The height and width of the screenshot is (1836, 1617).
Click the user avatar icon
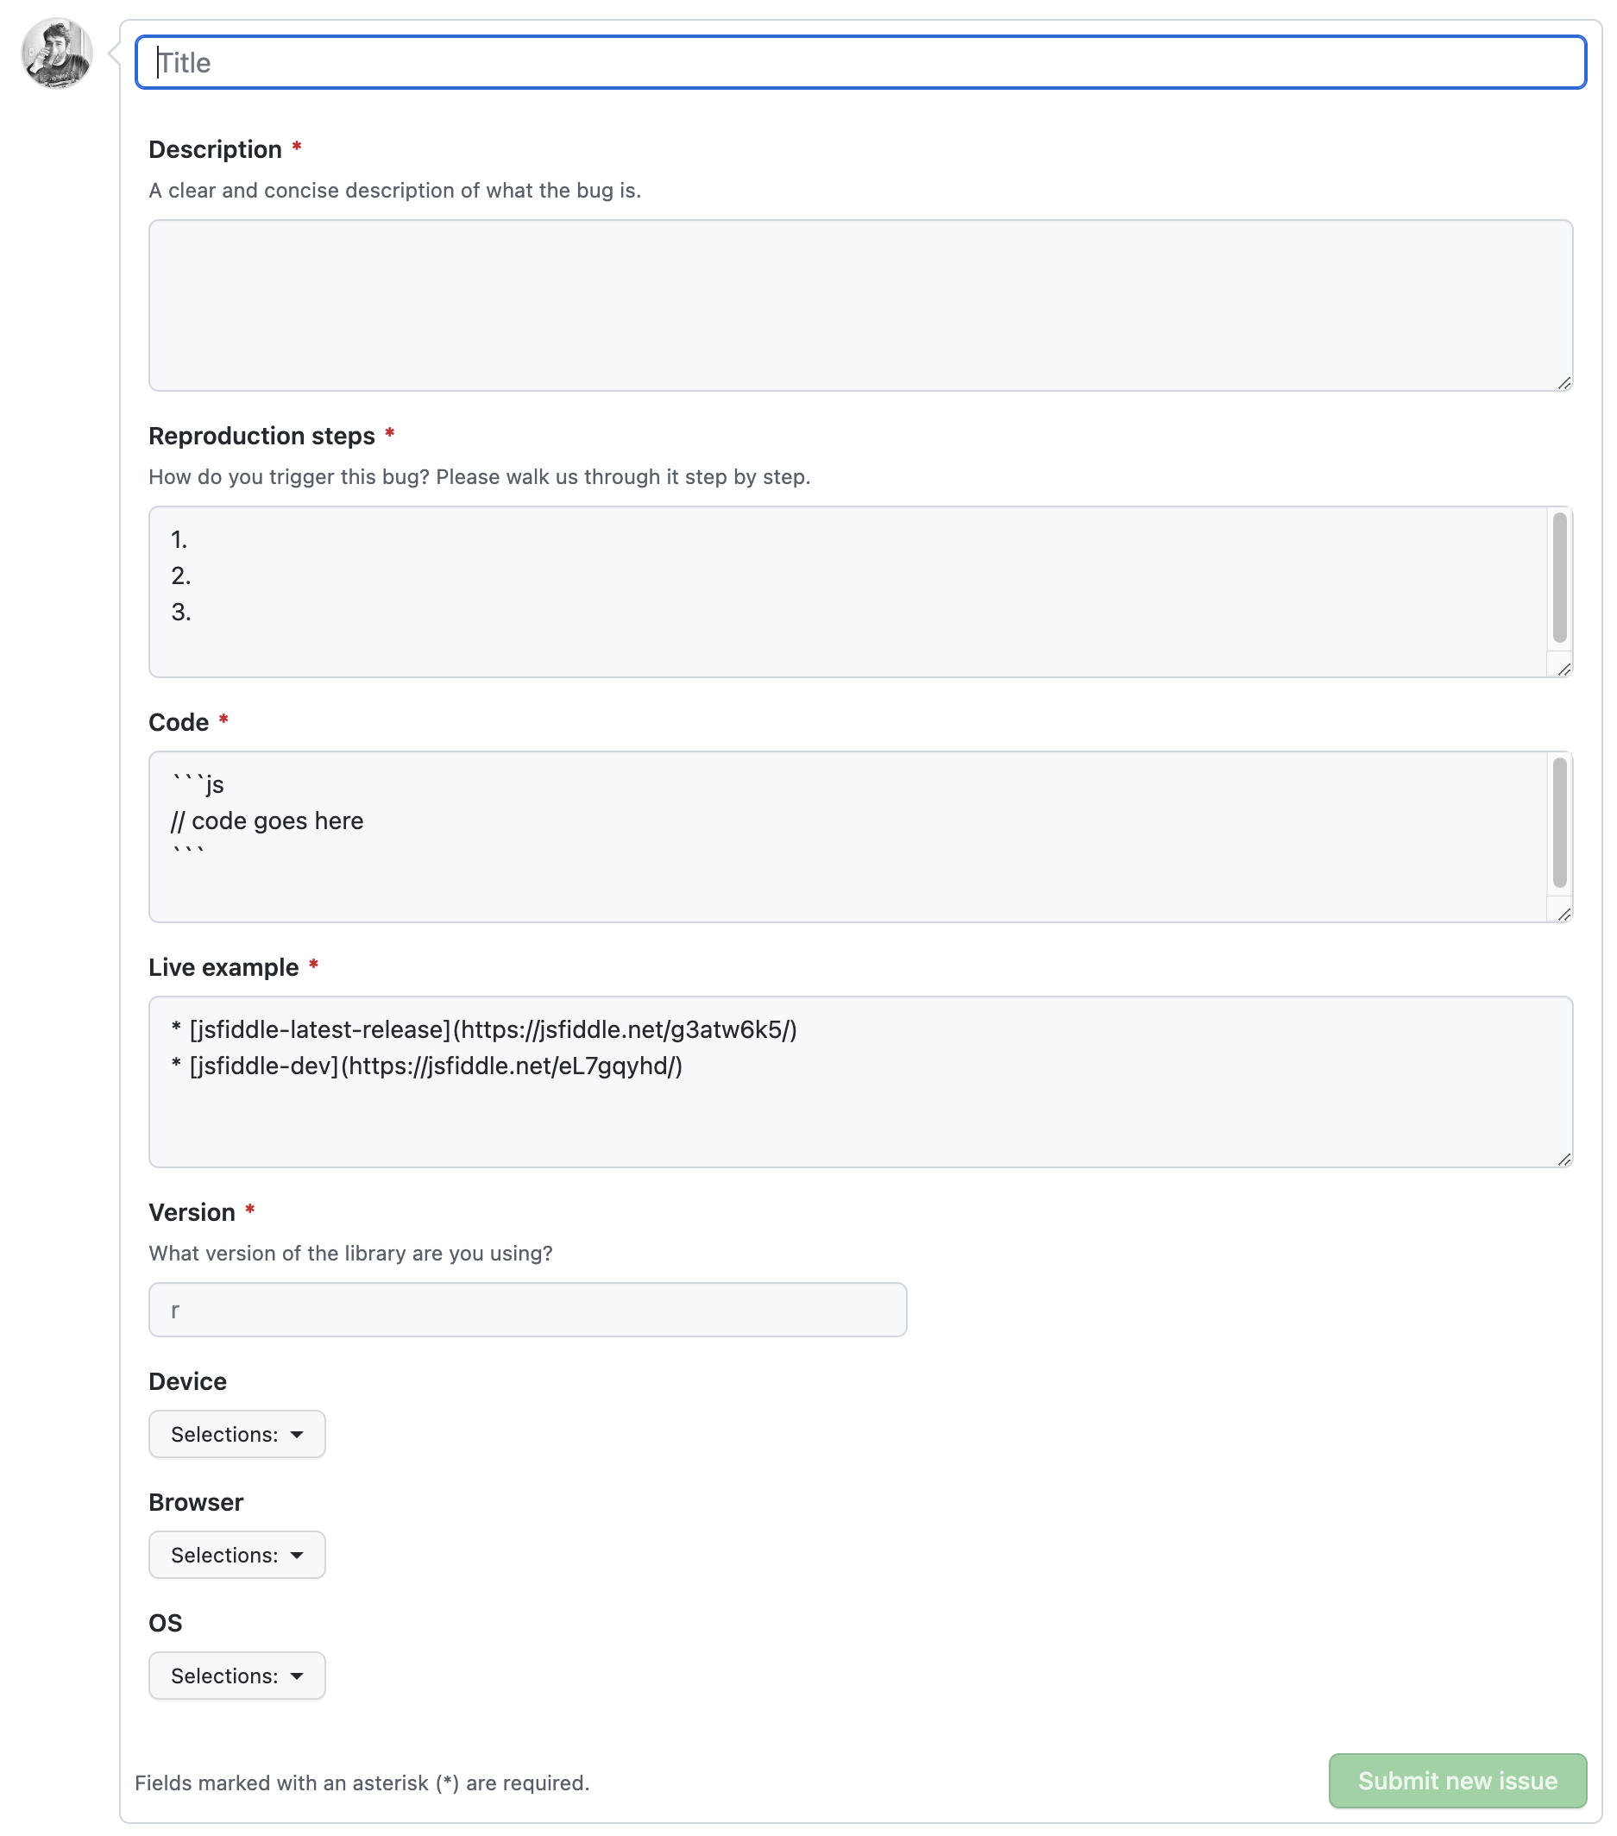(x=56, y=53)
